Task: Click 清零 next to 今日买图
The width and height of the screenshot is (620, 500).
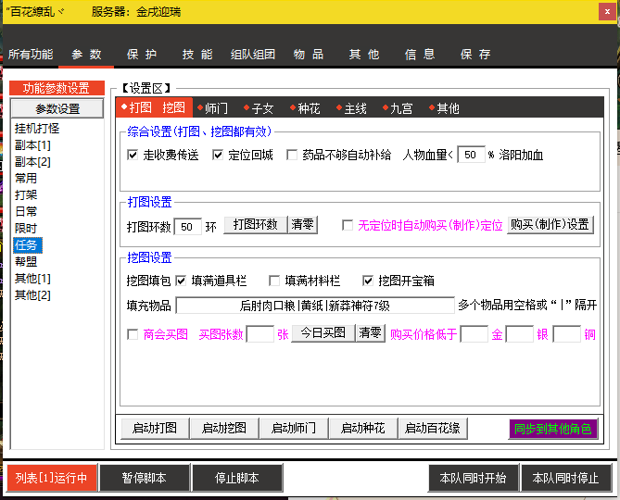Action: click(x=370, y=333)
